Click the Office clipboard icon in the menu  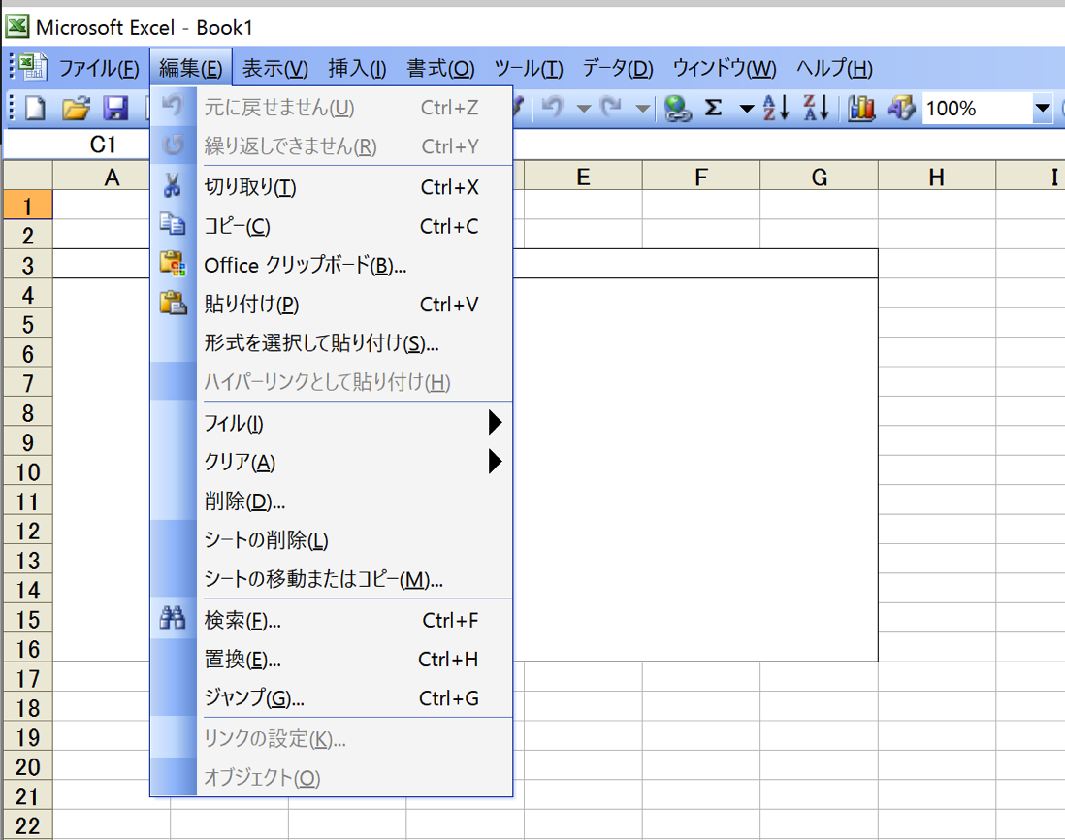173,263
